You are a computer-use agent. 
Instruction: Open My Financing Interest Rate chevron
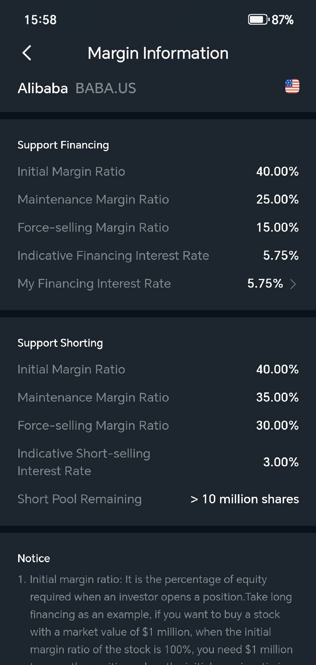pos(293,284)
